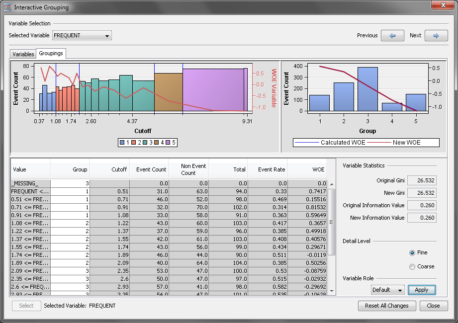
Task: Click the Next right arrow button
Action: pyautogui.click(x=436, y=35)
